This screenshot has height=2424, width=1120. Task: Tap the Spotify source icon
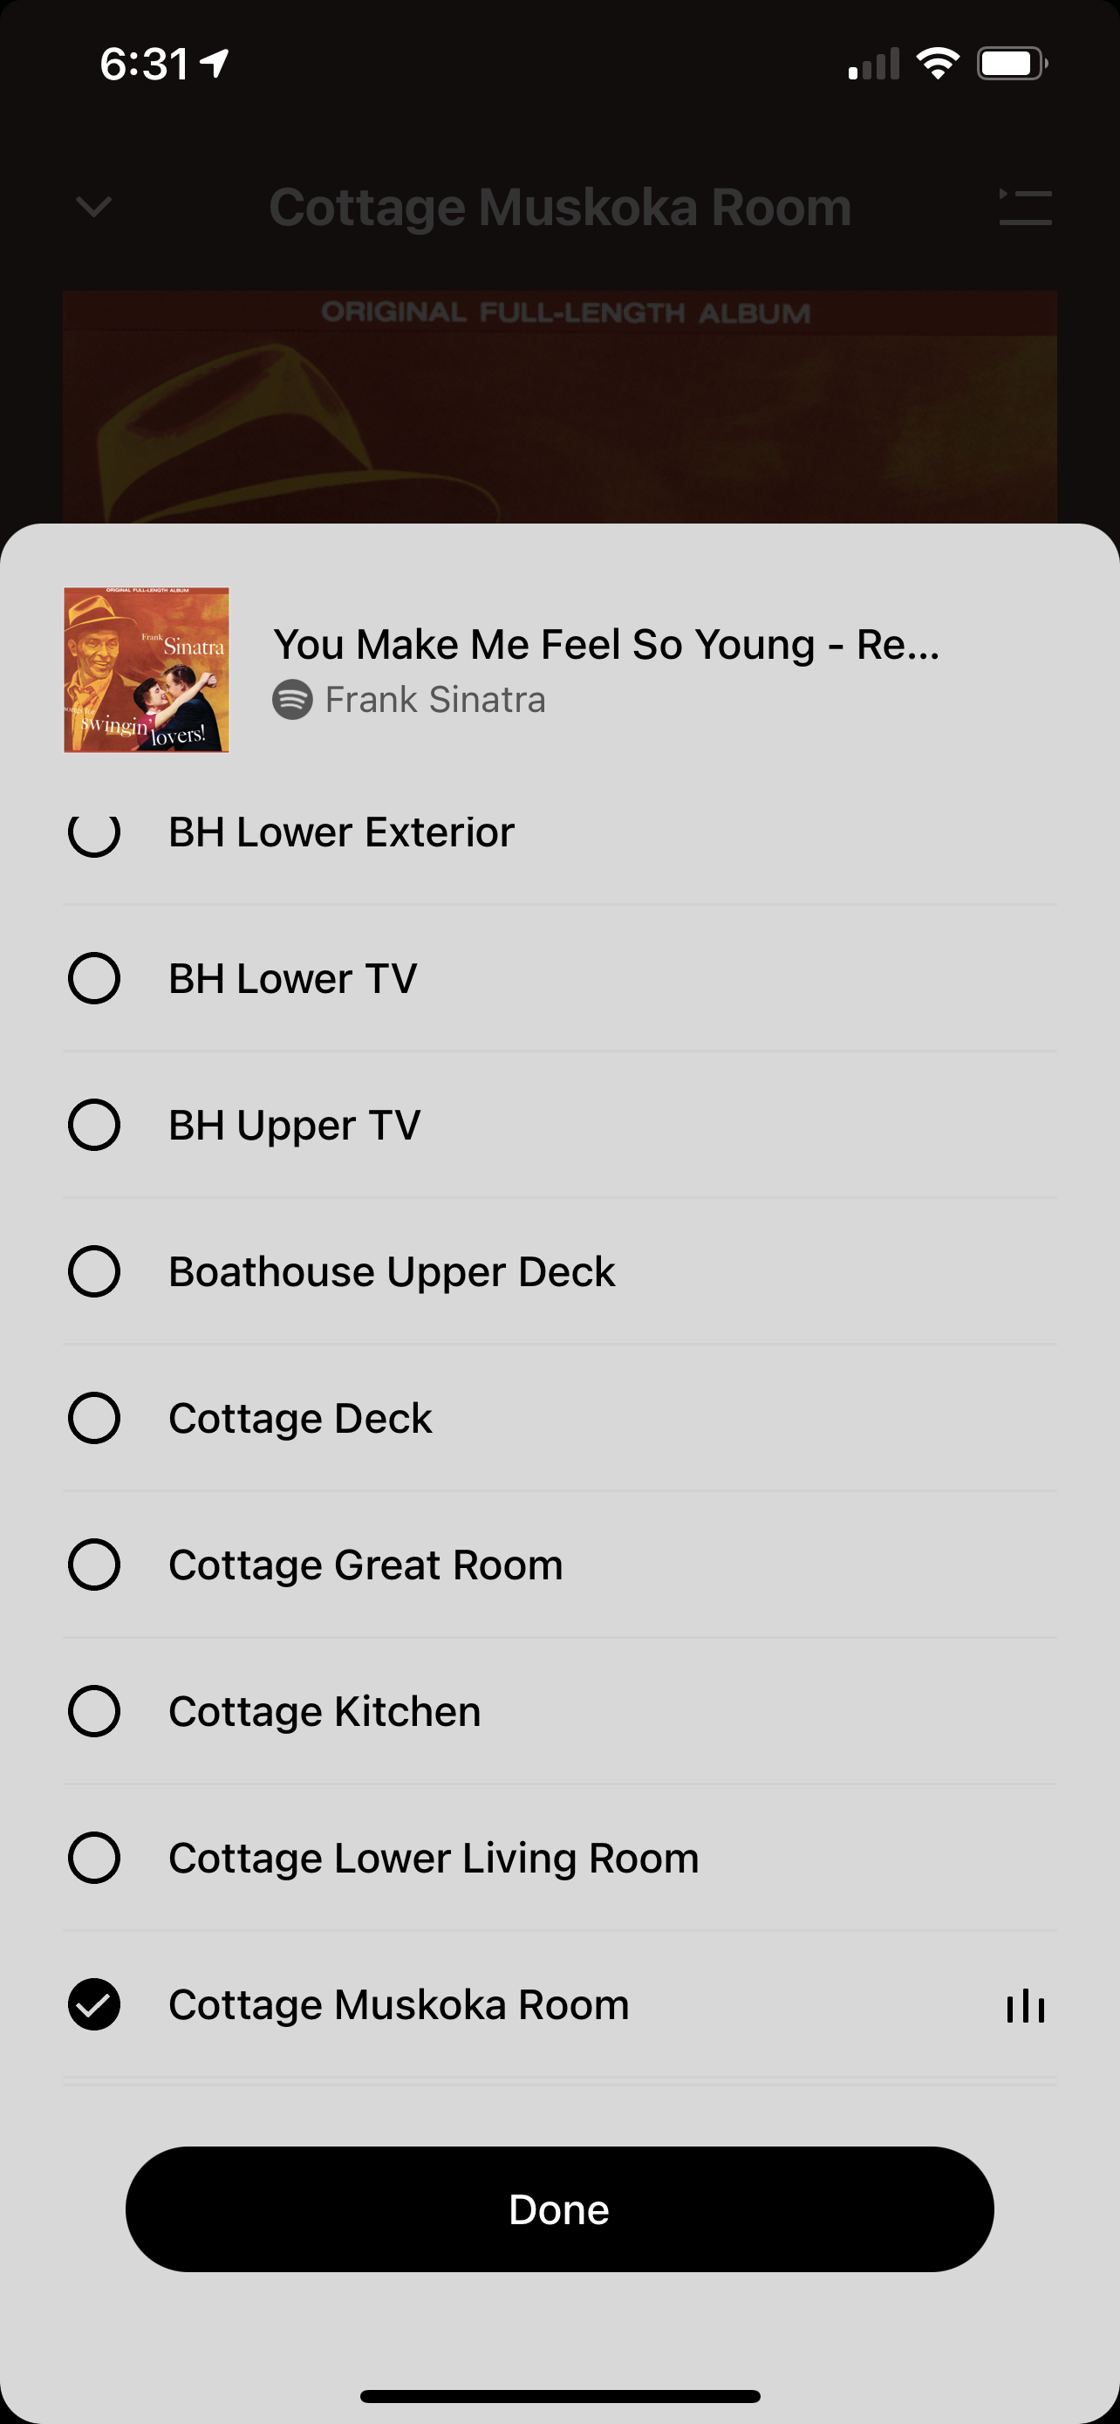tap(292, 700)
